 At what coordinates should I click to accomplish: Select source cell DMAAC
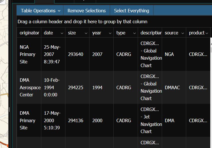point(174,87)
